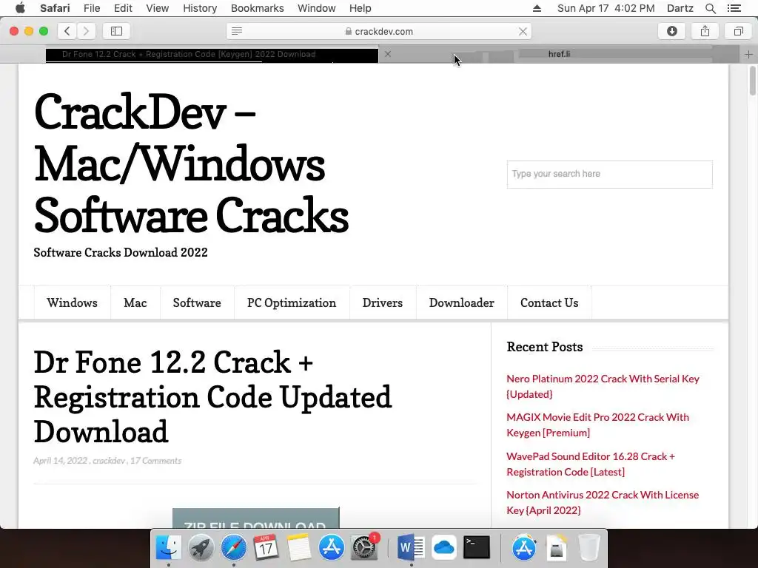Open Norton Antivirus 2022 Crack post
Image resolution: width=758 pixels, height=568 pixels.
click(603, 502)
